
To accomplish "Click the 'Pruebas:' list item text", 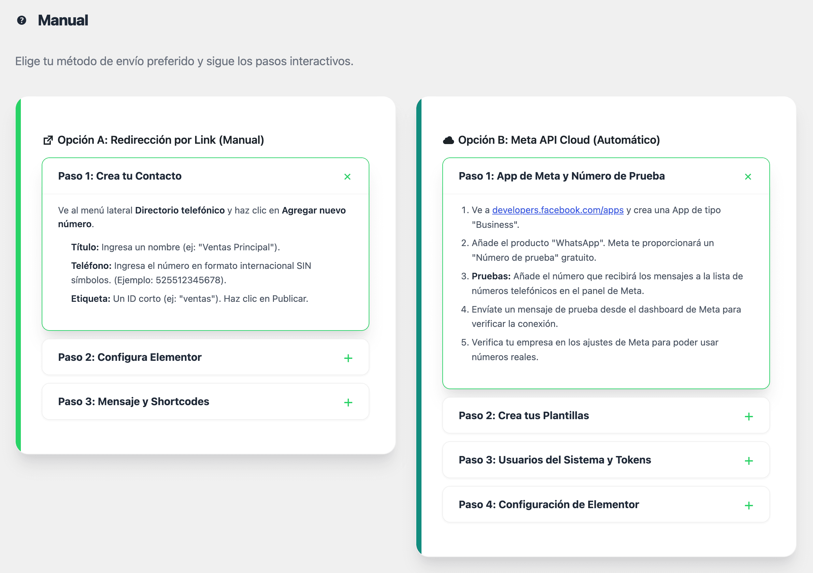I will tap(607, 284).
